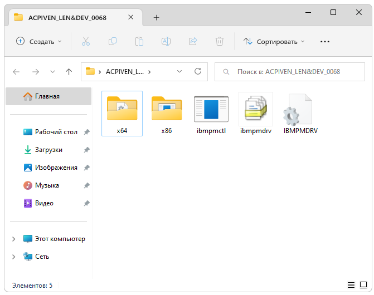374x295 pixels.
Task: Minimize the Explorer window
Action: click(x=308, y=12)
